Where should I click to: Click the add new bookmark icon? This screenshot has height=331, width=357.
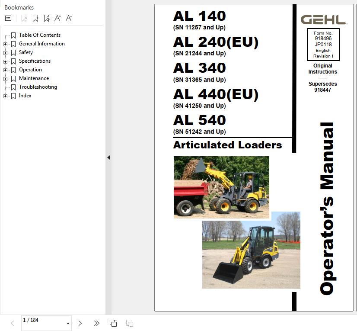point(35,18)
